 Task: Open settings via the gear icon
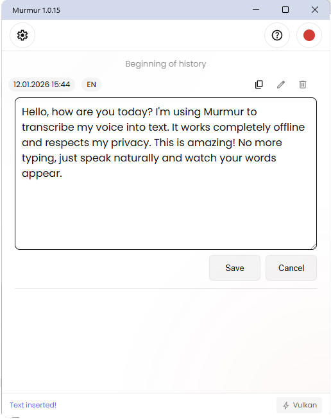click(22, 35)
